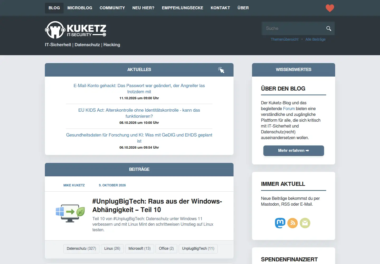
Task: Click the Mehr erfahren button
Action: [293, 150]
